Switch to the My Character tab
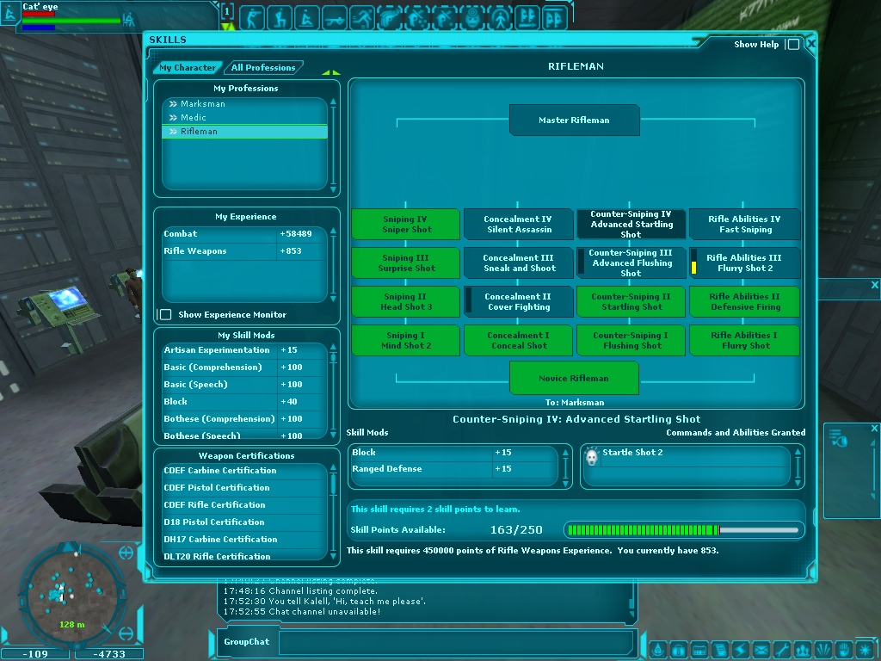This screenshot has height=661, width=881. click(188, 68)
